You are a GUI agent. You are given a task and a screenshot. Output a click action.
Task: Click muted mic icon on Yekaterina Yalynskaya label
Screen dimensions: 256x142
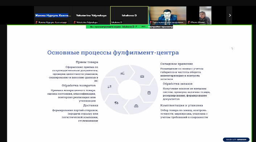coord(75,22)
